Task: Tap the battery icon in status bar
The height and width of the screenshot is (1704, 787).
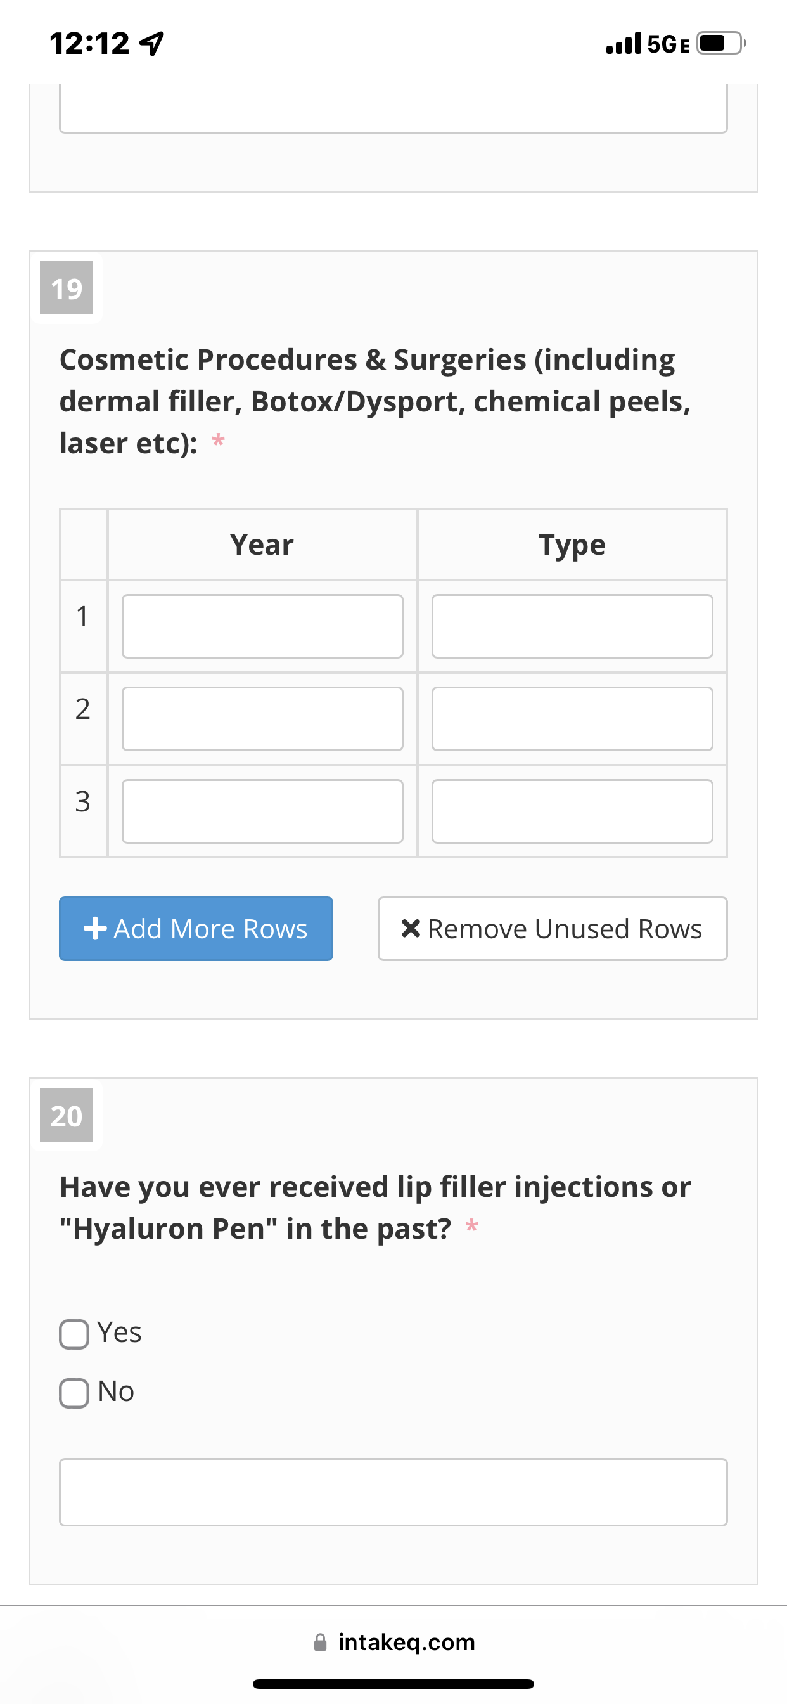Action: point(721,43)
